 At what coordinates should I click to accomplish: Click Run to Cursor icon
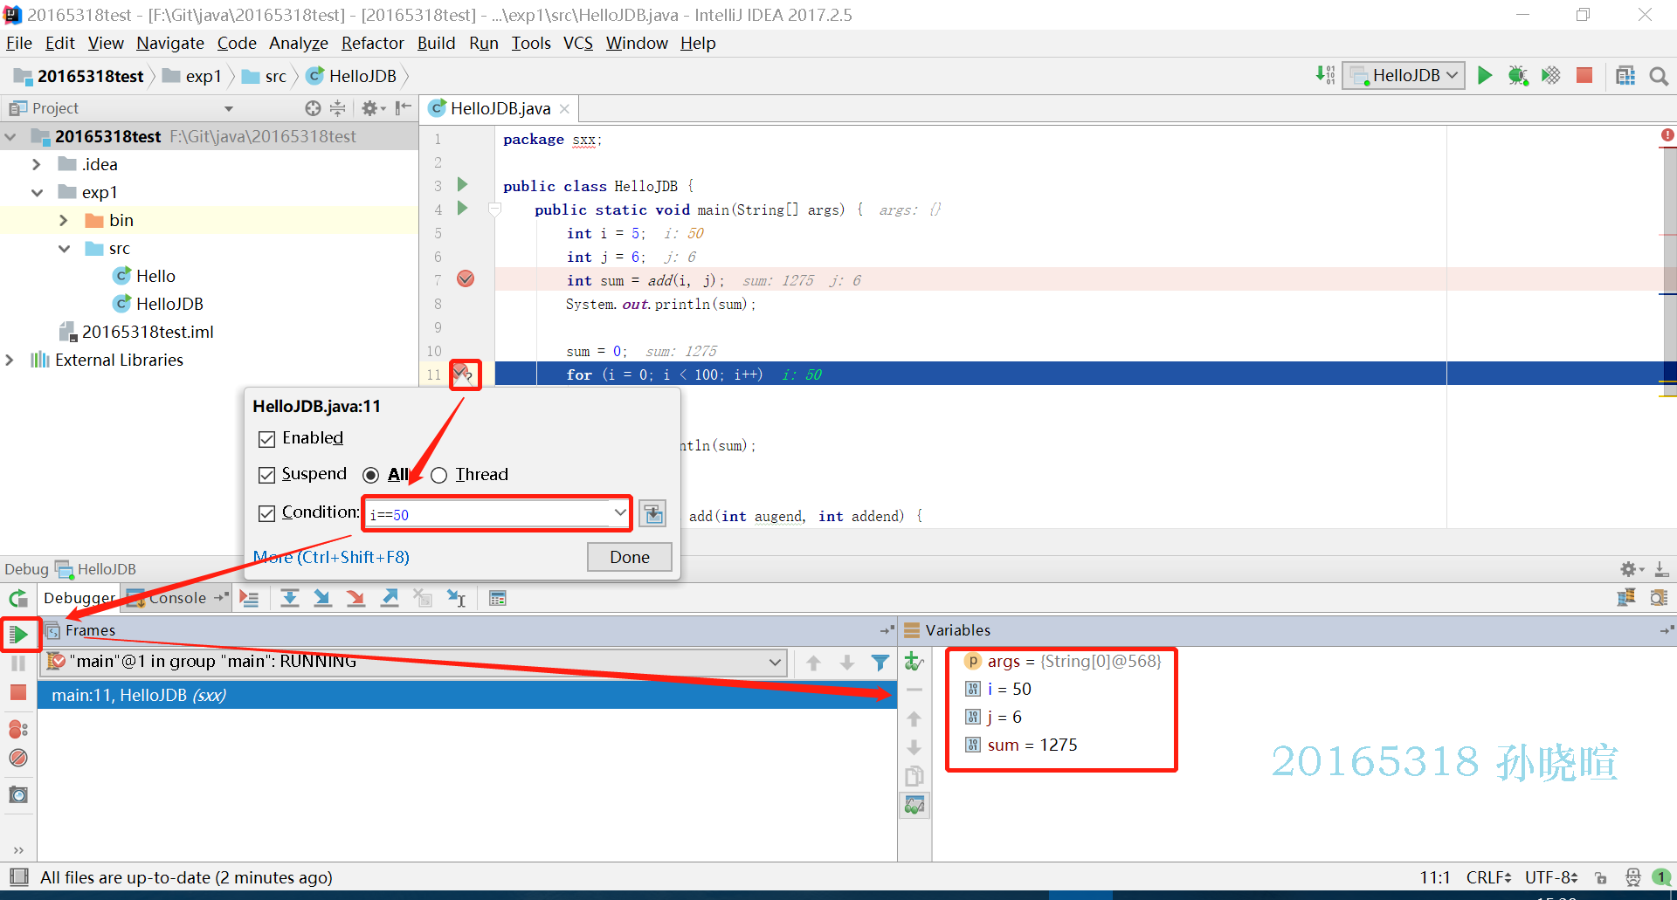(x=456, y=599)
